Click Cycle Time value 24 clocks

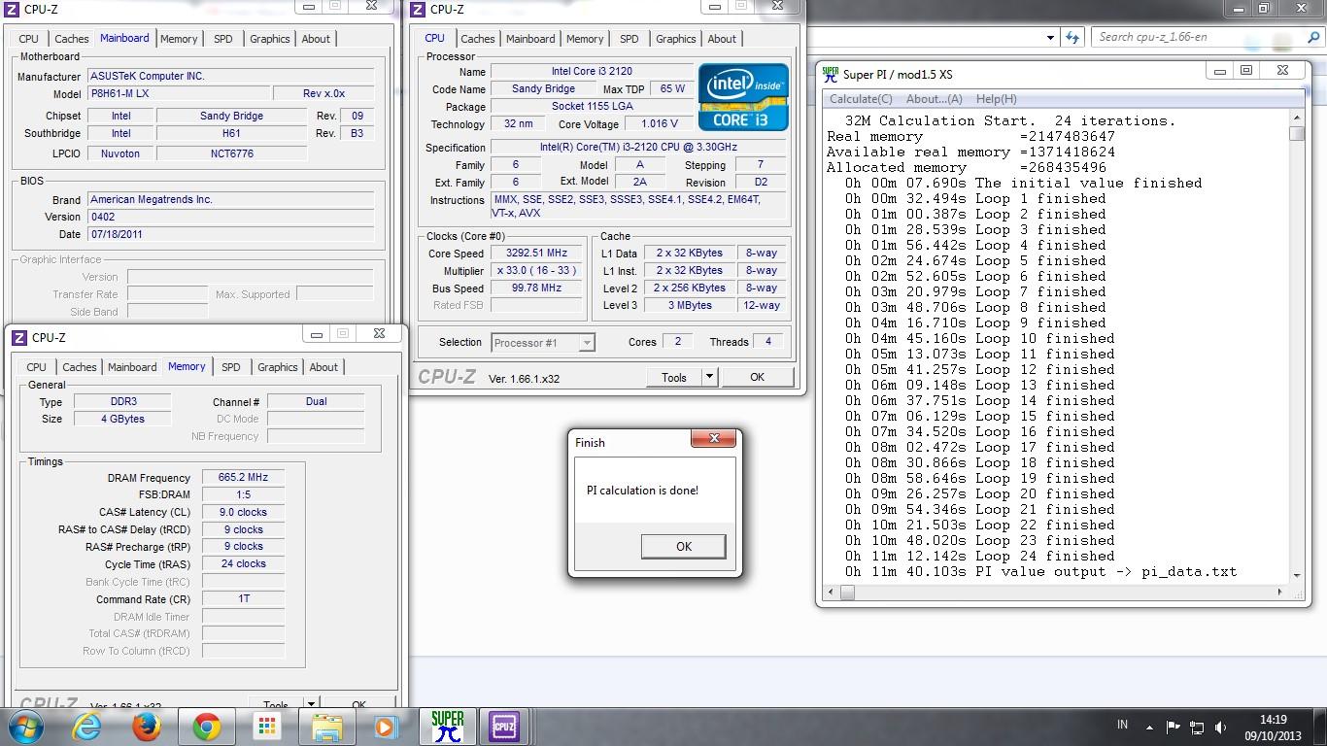(x=243, y=563)
